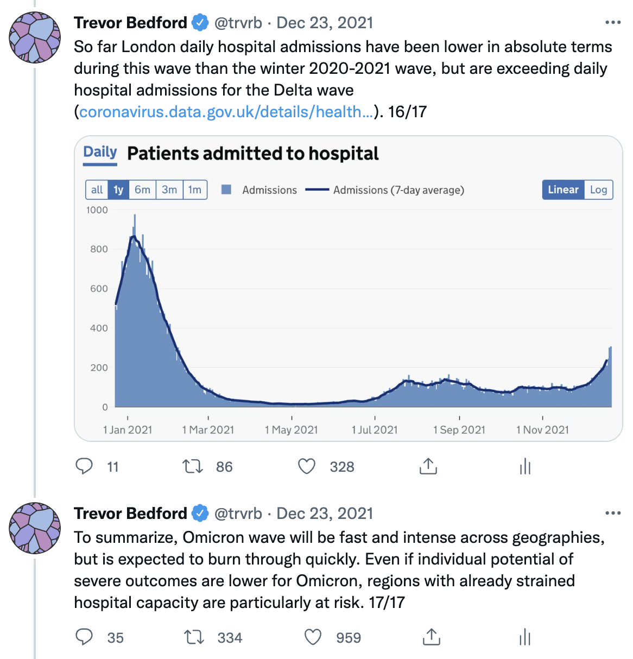Image resolution: width=633 pixels, height=659 pixels.
Task: Select the 6m time range
Action: coord(142,190)
